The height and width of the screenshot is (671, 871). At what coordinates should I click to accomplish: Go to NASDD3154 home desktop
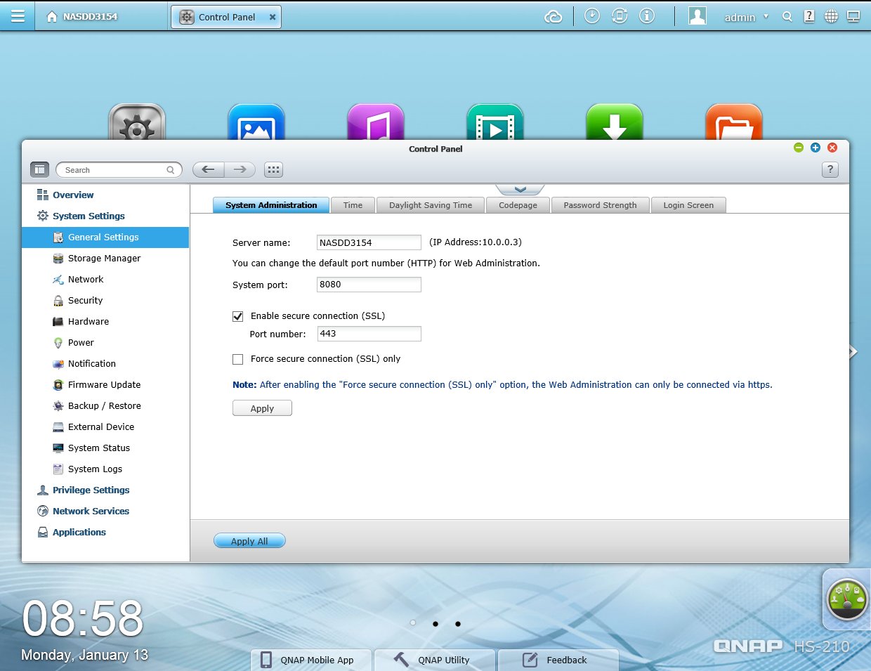(x=81, y=17)
